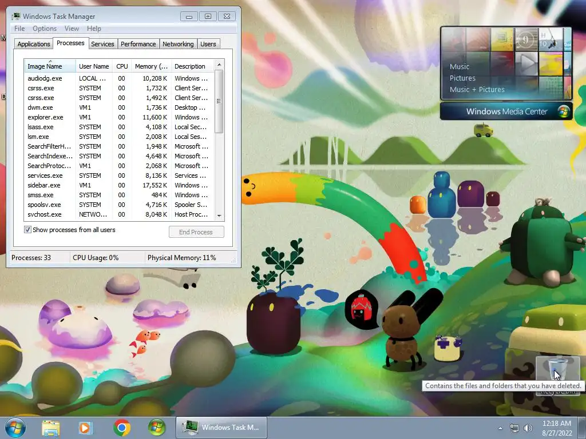Click the Windows Media Center gadget logo
Screen dimensions: 586x439
[x=564, y=111]
